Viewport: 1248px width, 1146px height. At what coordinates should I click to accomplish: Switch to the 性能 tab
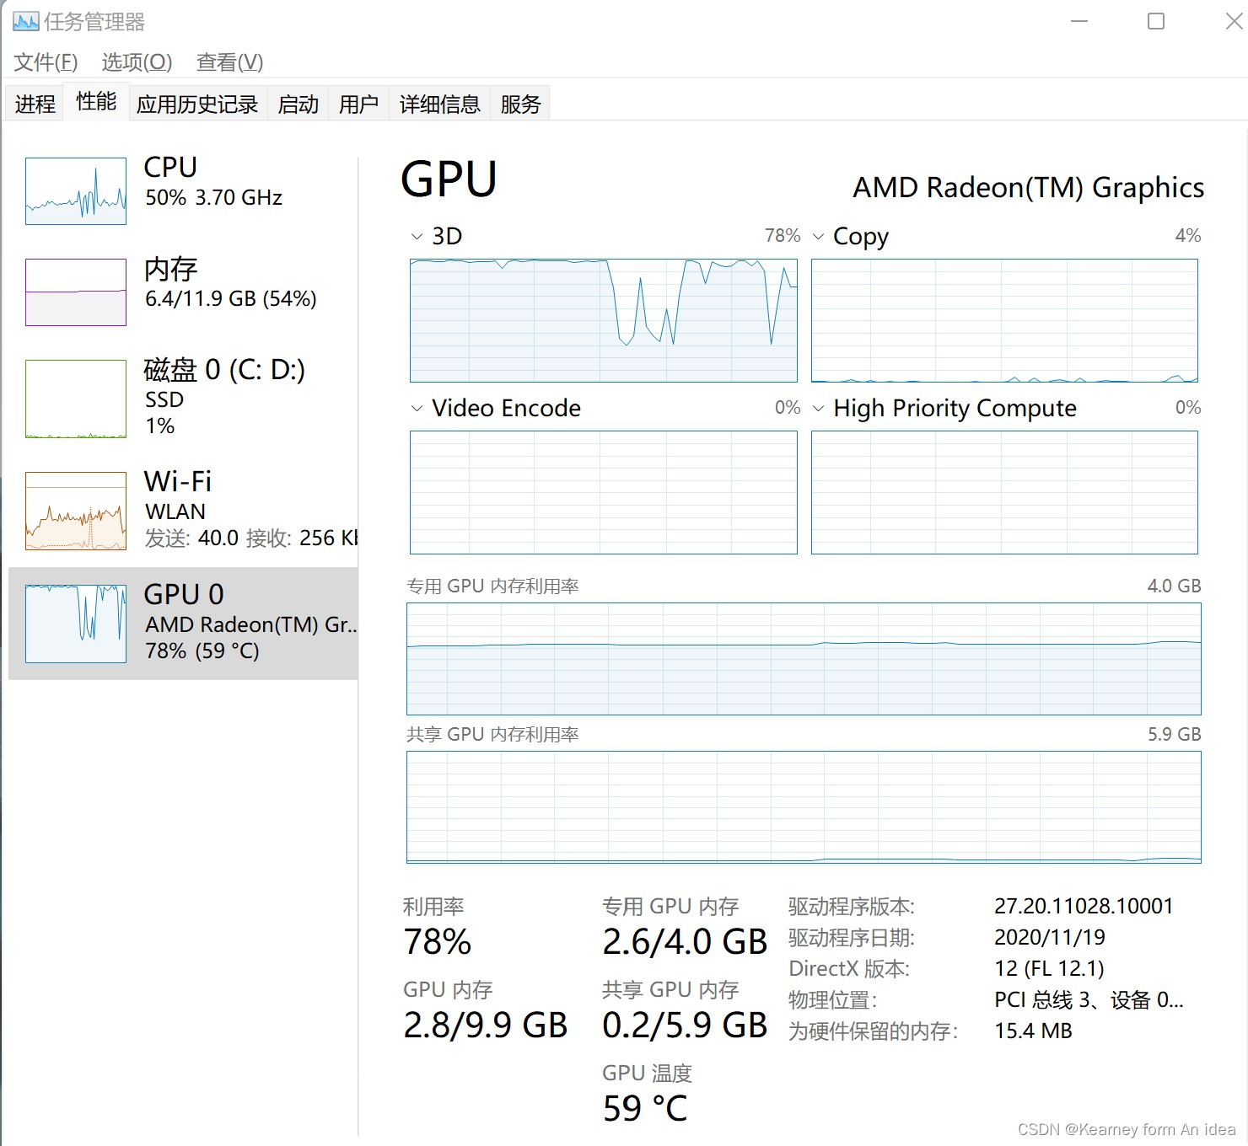96,101
